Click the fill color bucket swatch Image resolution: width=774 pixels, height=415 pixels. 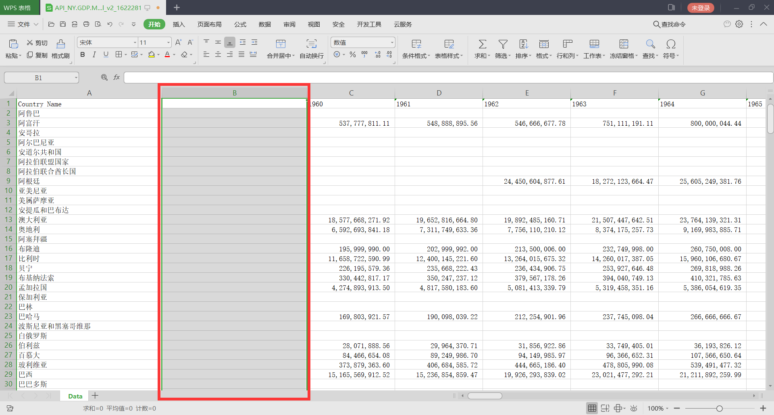click(152, 54)
